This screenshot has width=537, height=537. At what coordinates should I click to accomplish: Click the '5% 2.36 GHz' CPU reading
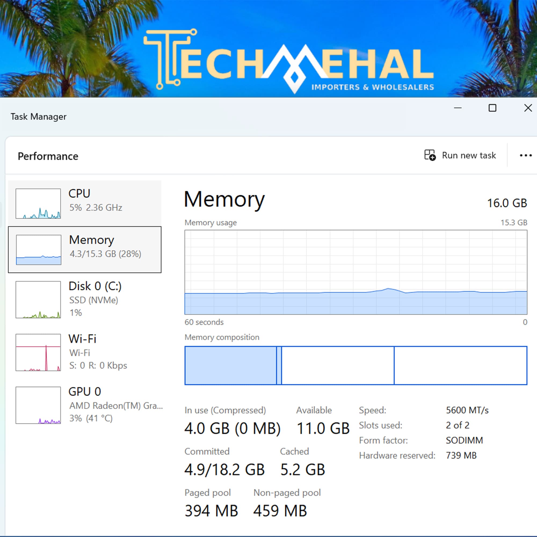click(x=96, y=208)
